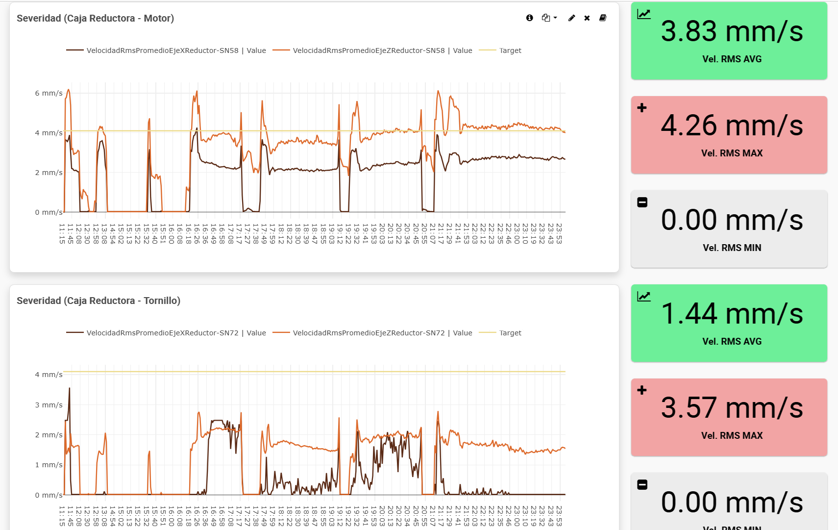838x530 pixels.
Task: Open the book icon on the Motor chart
Action: point(603,18)
